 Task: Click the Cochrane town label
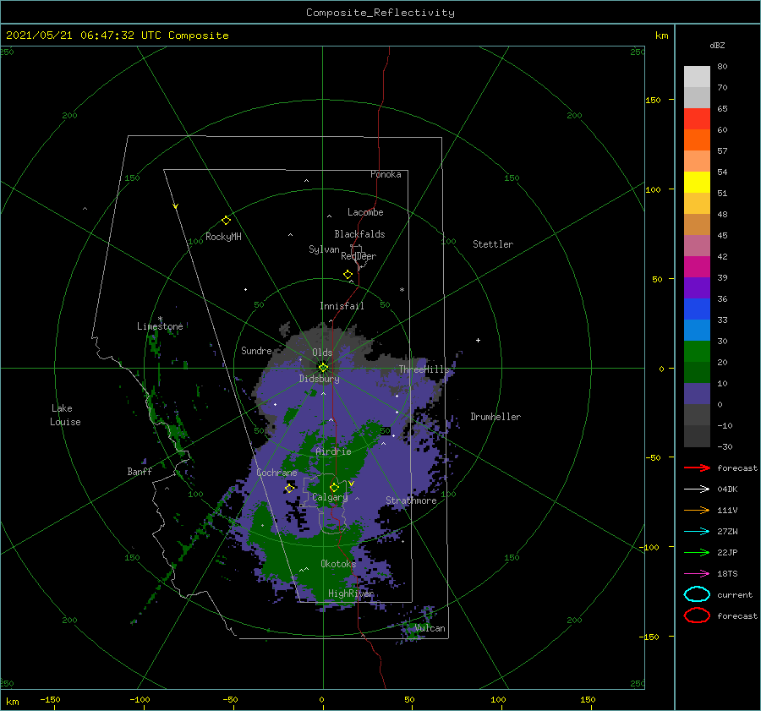pos(276,473)
